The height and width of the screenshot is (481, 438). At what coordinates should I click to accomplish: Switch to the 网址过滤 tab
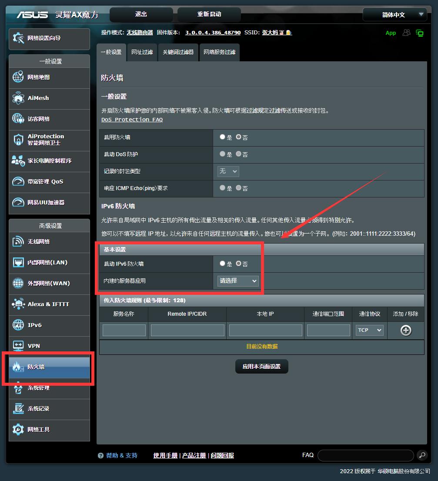coord(142,52)
